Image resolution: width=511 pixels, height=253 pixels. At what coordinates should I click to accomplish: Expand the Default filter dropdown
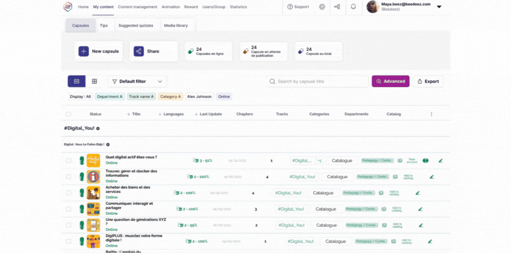click(137, 81)
